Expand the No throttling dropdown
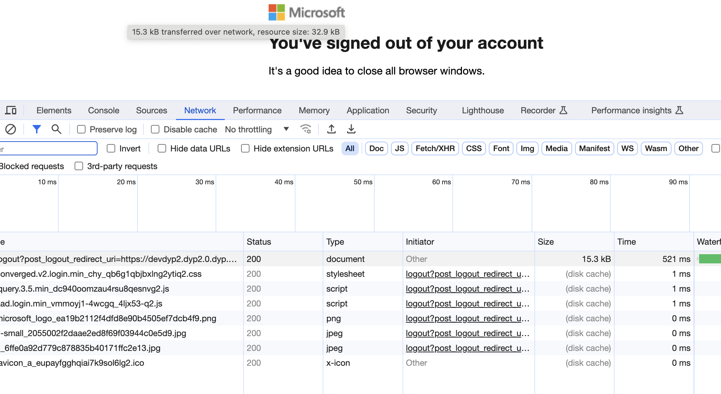721x394 pixels. coord(257,130)
